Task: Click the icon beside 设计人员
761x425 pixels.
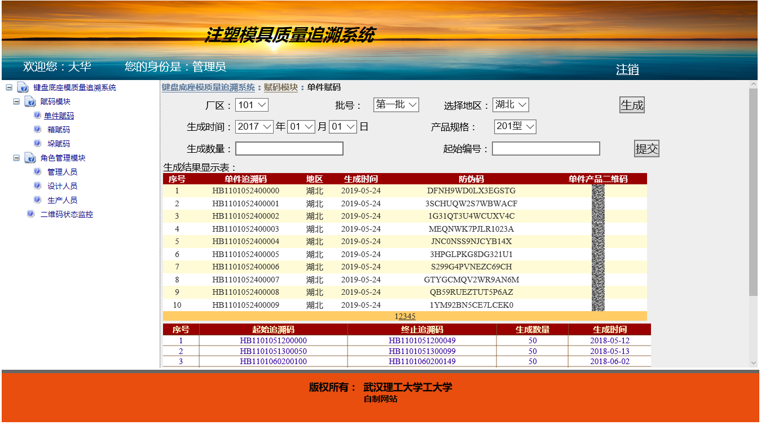Action: click(x=37, y=186)
